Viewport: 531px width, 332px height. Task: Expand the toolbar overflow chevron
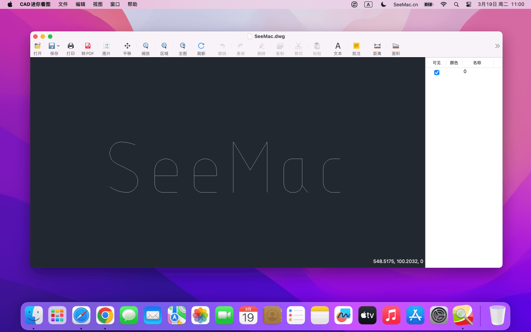(x=497, y=46)
